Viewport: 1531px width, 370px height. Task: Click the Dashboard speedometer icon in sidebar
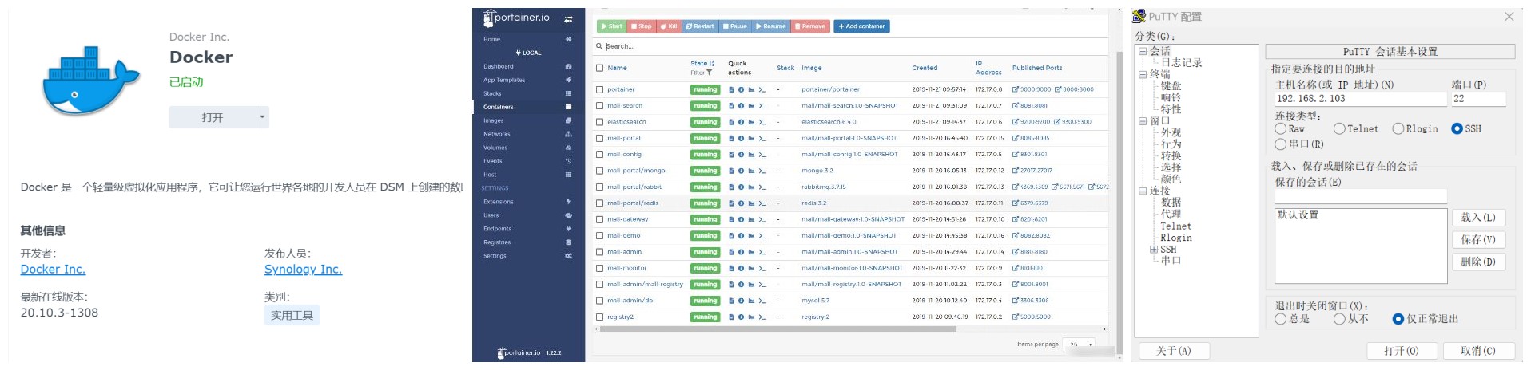click(x=568, y=66)
